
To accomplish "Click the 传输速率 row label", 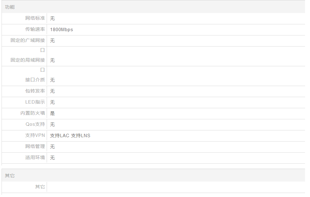I will click(x=35, y=29).
